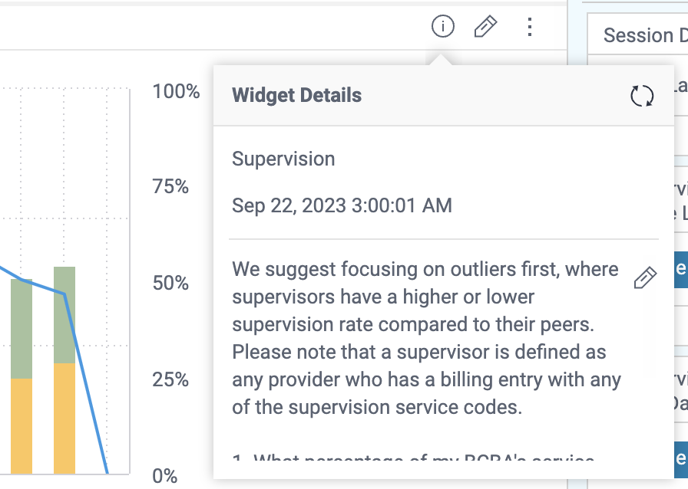Screen dimensions: 688x489
Task: Edit the widget description text
Action: coord(645,277)
